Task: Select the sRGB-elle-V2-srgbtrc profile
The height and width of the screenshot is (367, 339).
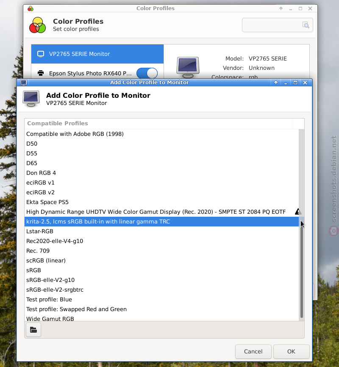Action: click(x=161, y=290)
